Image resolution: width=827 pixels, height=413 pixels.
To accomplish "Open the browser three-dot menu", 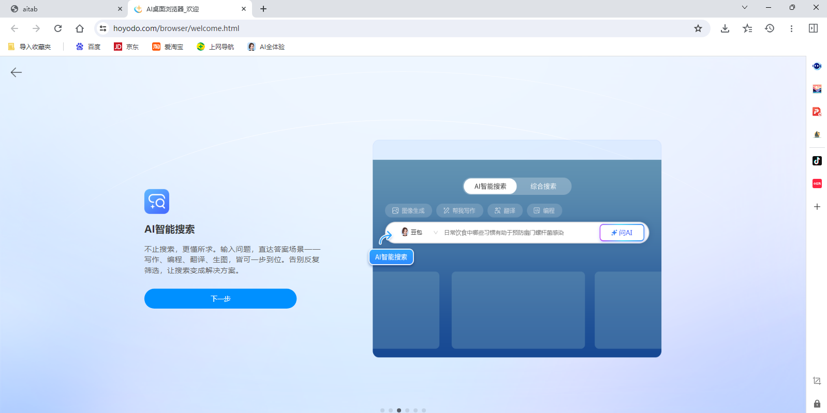I will 791,28.
